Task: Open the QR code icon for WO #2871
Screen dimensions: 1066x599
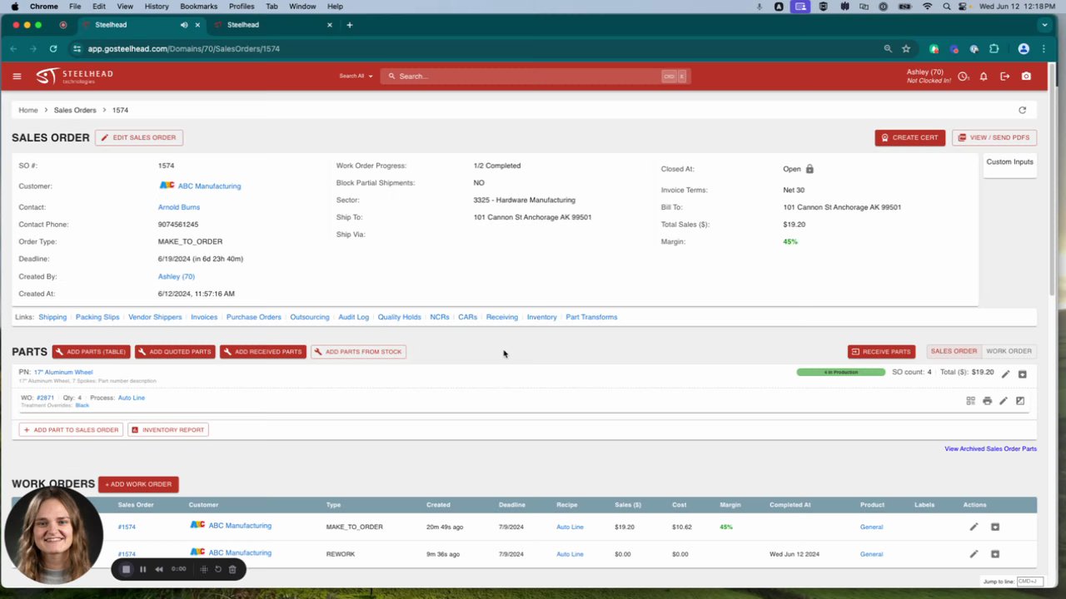Action: 970,401
